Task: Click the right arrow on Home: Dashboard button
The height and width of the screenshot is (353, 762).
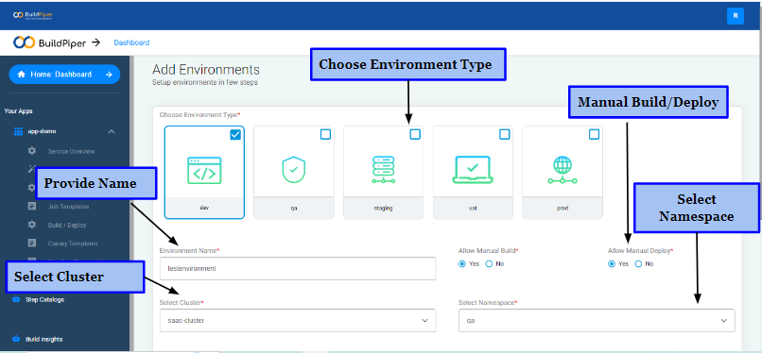Action: pos(110,75)
